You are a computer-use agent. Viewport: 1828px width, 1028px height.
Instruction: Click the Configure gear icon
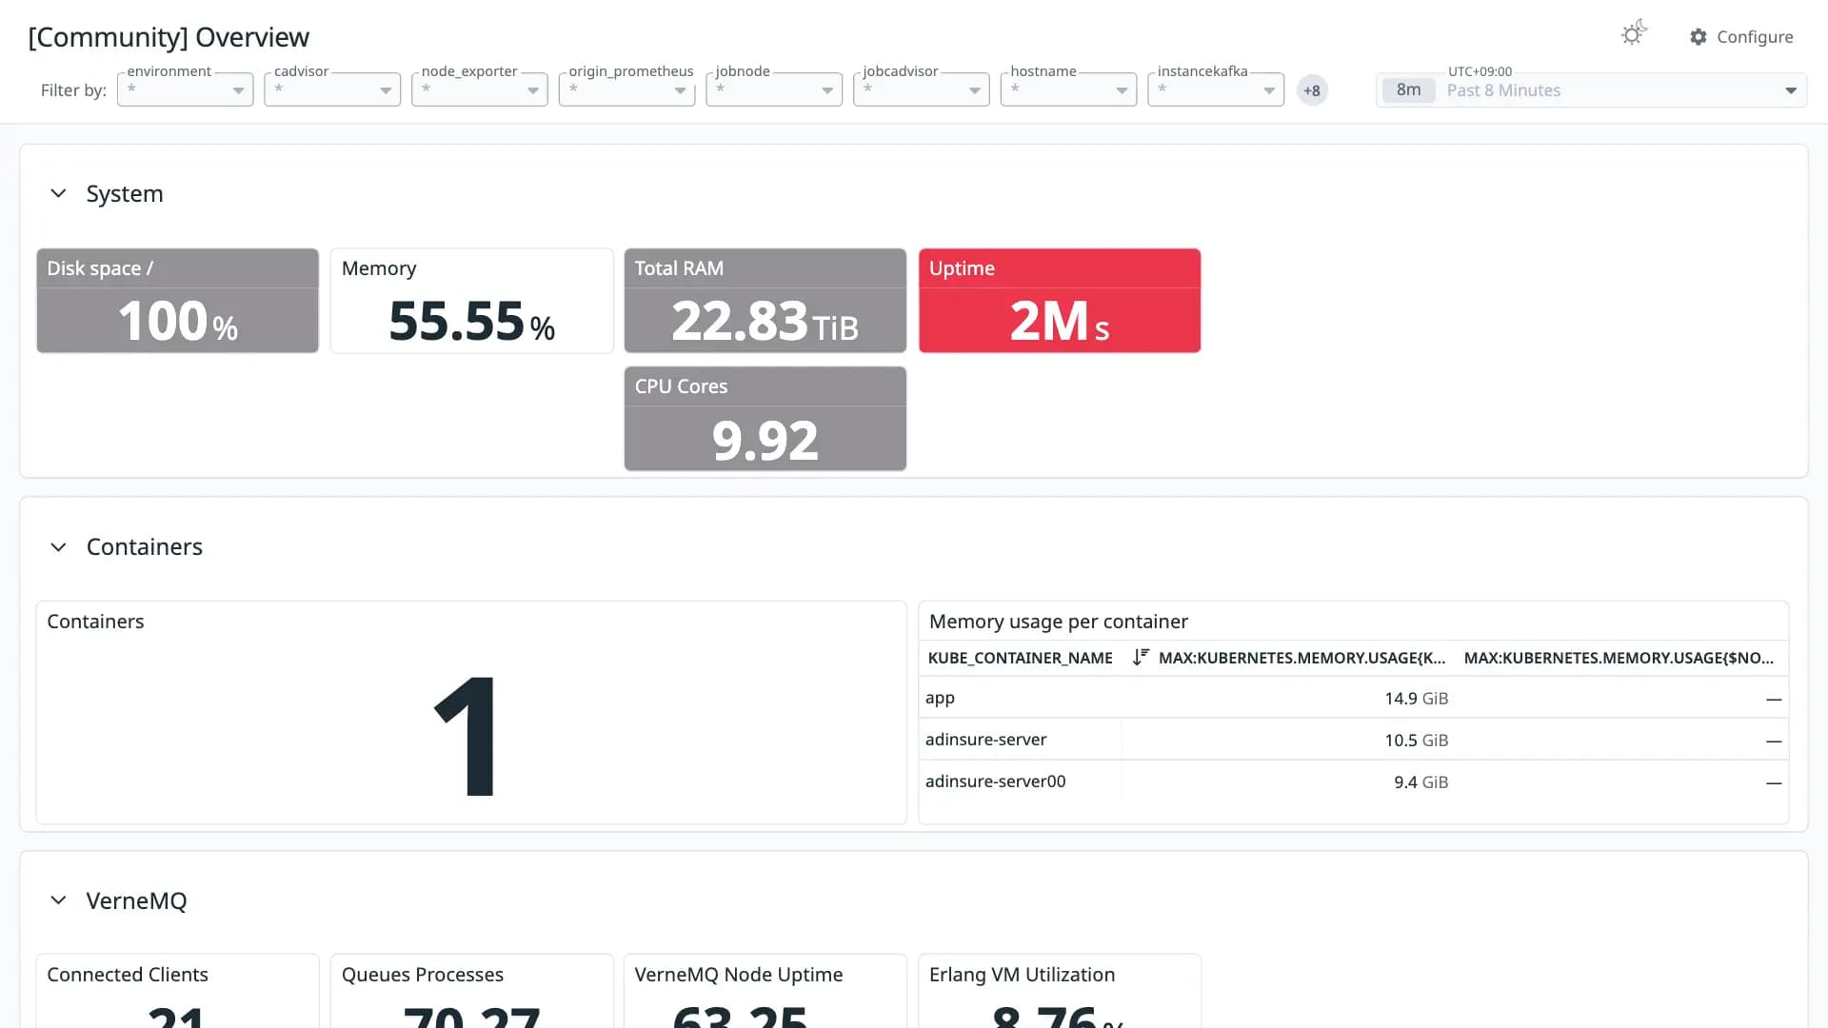(1699, 37)
